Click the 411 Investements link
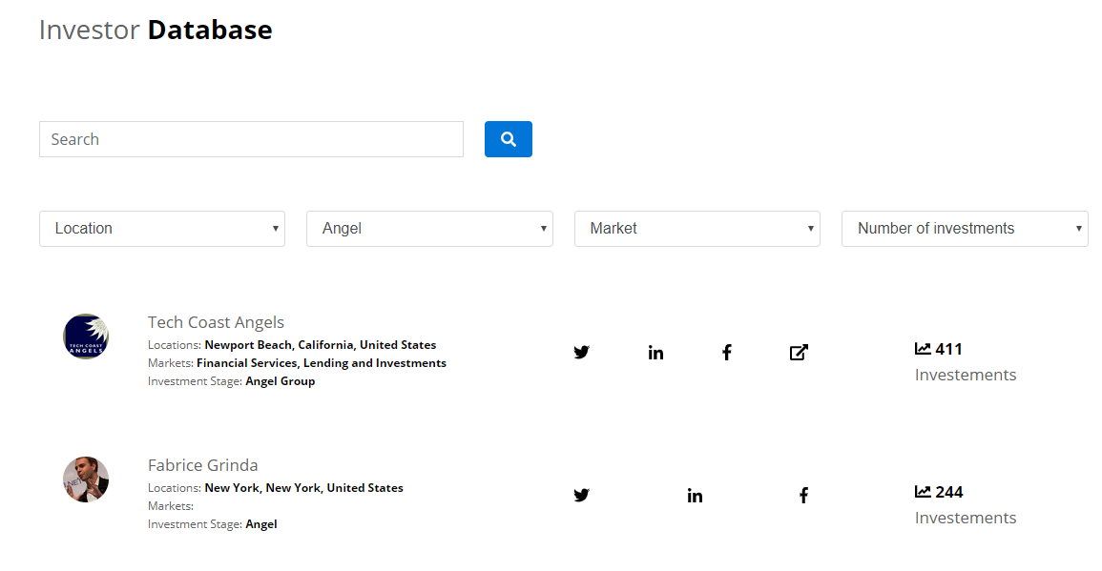 [965, 362]
